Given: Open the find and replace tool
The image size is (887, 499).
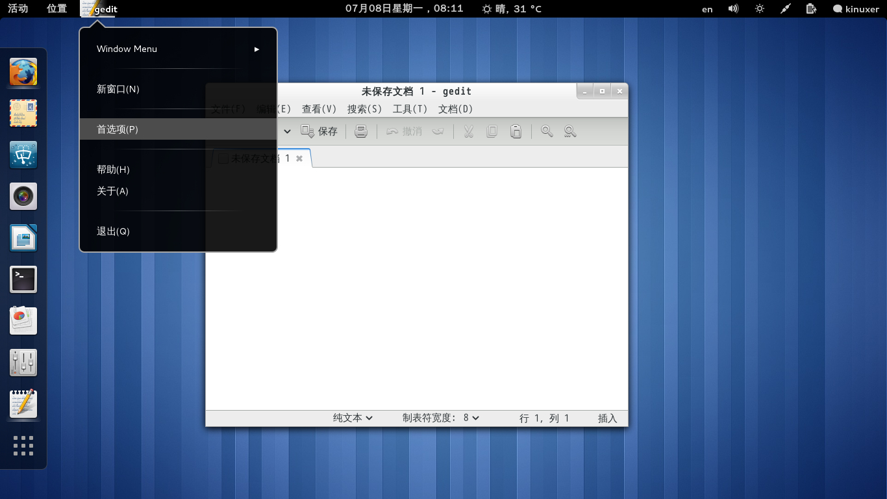Looking at the screenshot, I should click(x=570, y=131).
